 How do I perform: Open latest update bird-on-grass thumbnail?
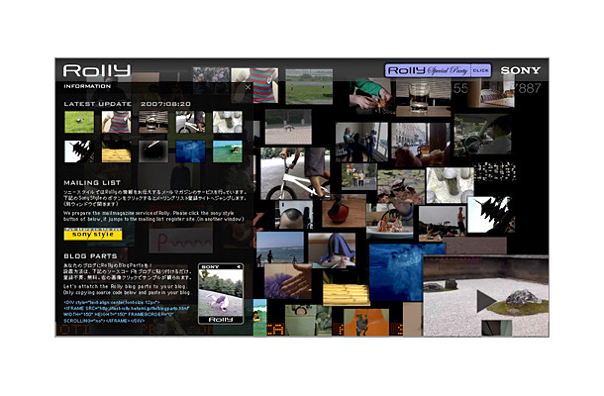click(79, 122)
